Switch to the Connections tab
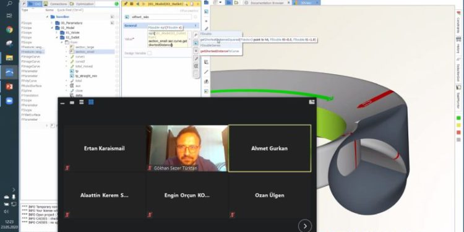This screenshot has height=232, width=464. [56, 4]
